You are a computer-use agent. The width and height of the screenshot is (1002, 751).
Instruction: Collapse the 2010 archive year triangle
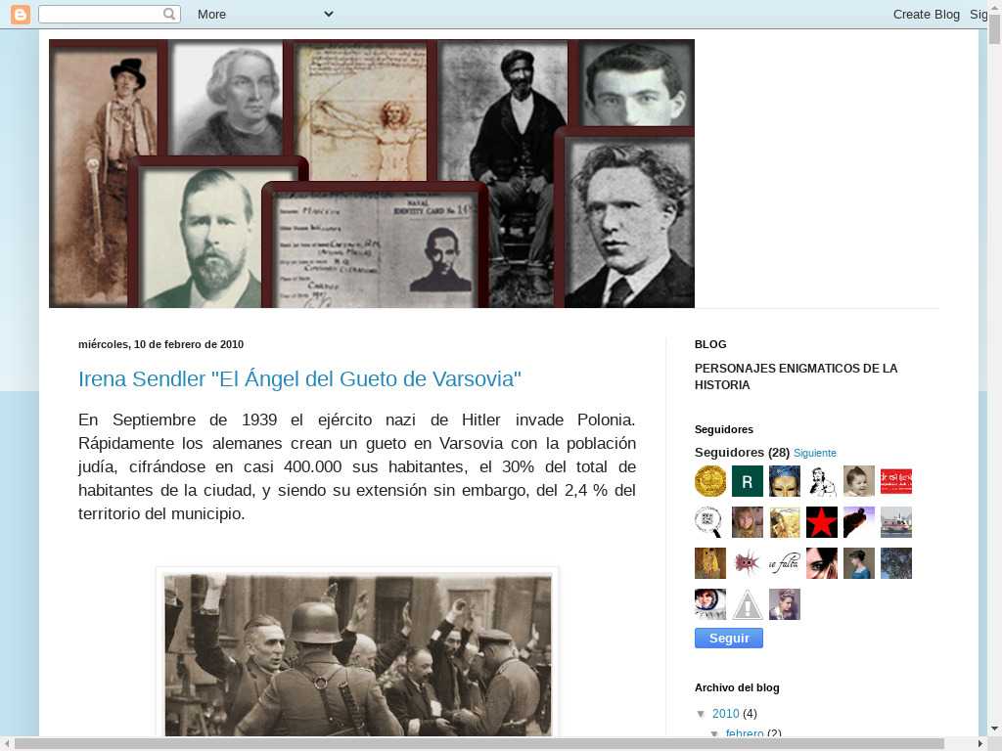tap(702, 714)
